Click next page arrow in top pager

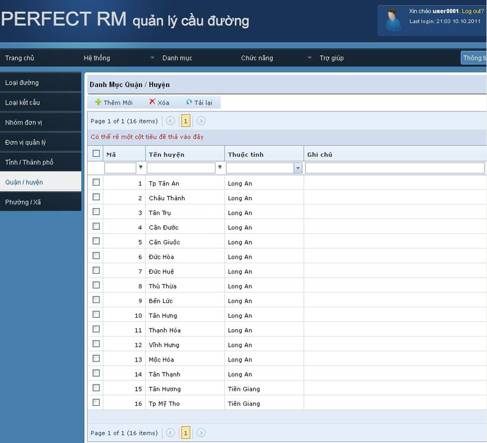(201, 120)
